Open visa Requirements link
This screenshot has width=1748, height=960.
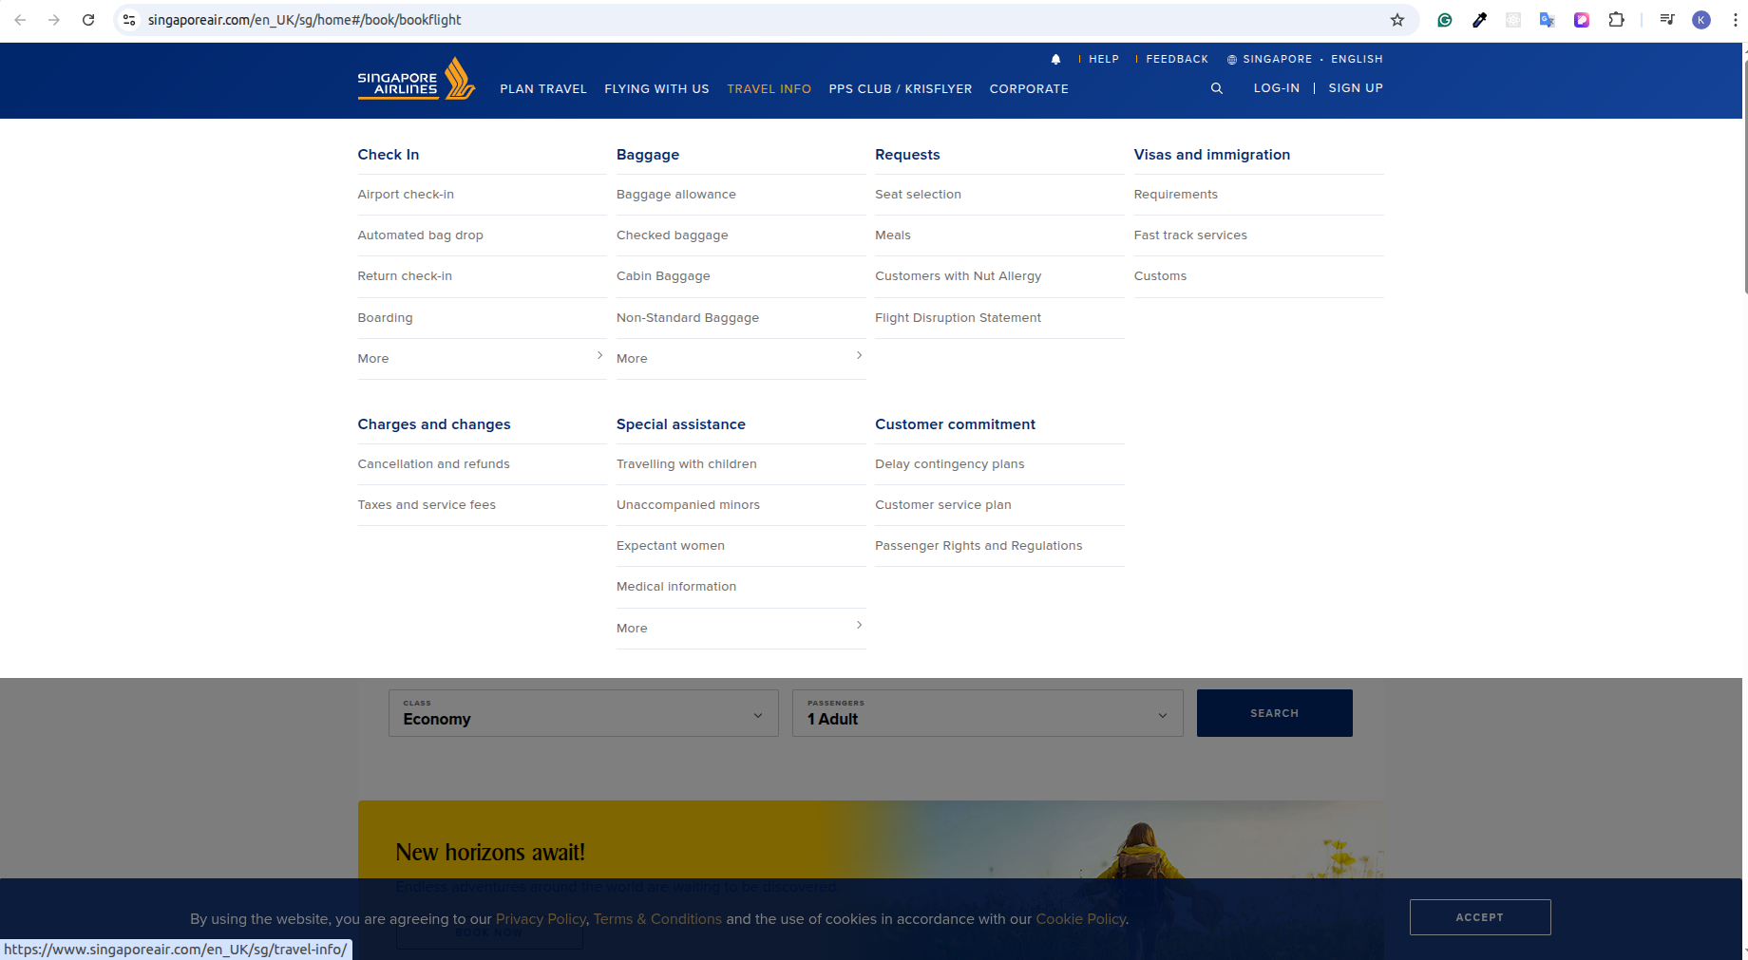pos(1175,195)
